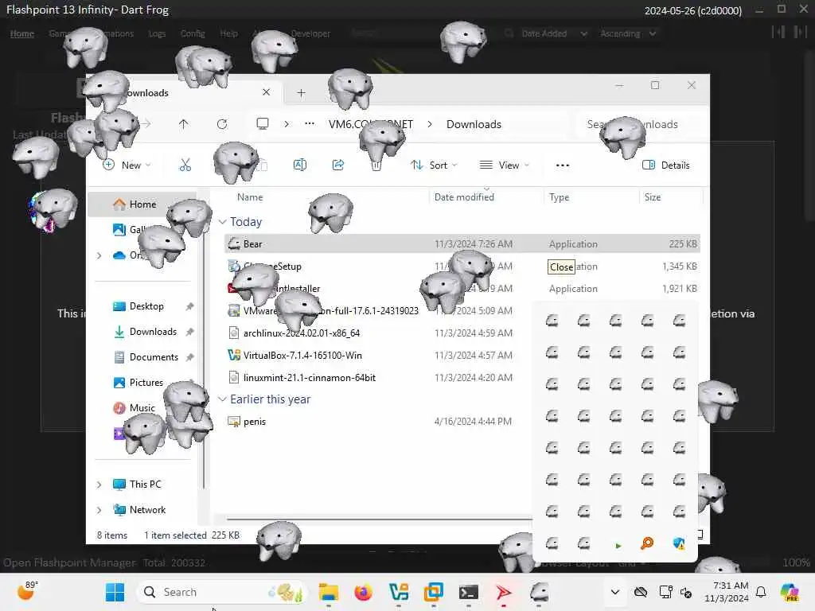Image resolution: width=815 pixels, height=611 pixels.
Task: Sort by the Date modified column header
Action: pos(464,197)
